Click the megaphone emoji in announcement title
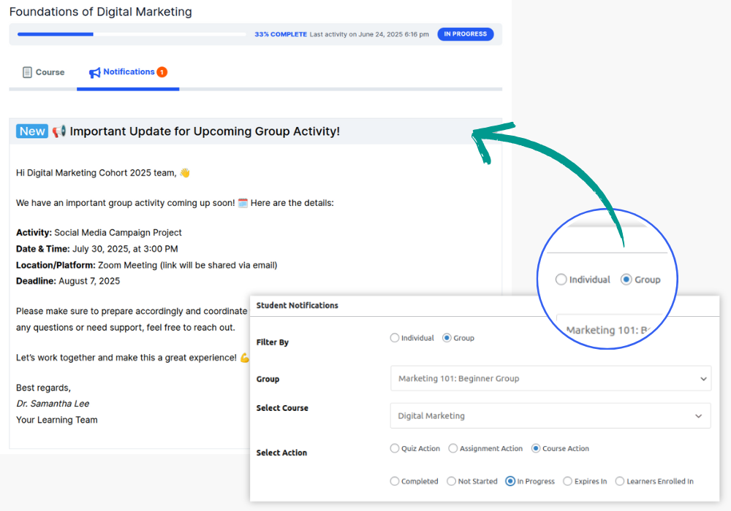This screenshot has width=731, height=511. click(59, 131)
